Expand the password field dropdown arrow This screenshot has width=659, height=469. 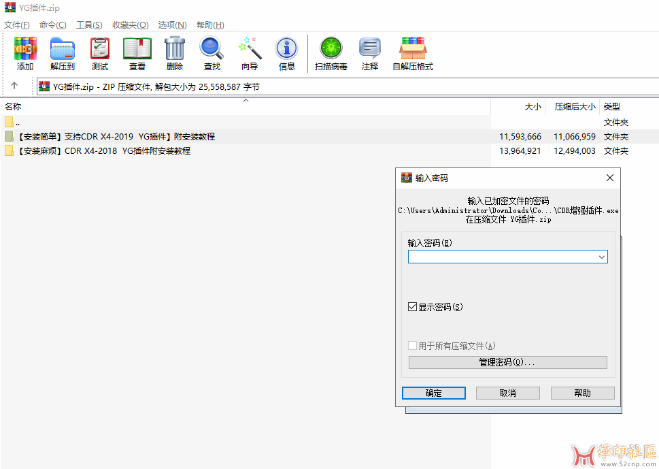(602, 257)
